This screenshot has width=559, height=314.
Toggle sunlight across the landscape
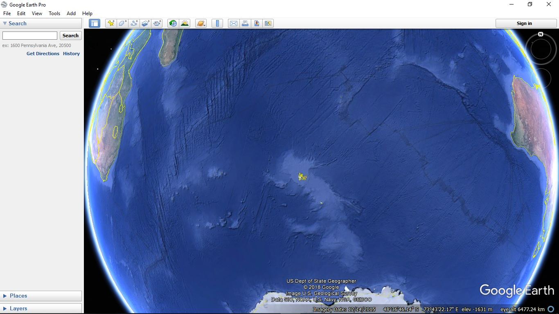pos(185,23)
